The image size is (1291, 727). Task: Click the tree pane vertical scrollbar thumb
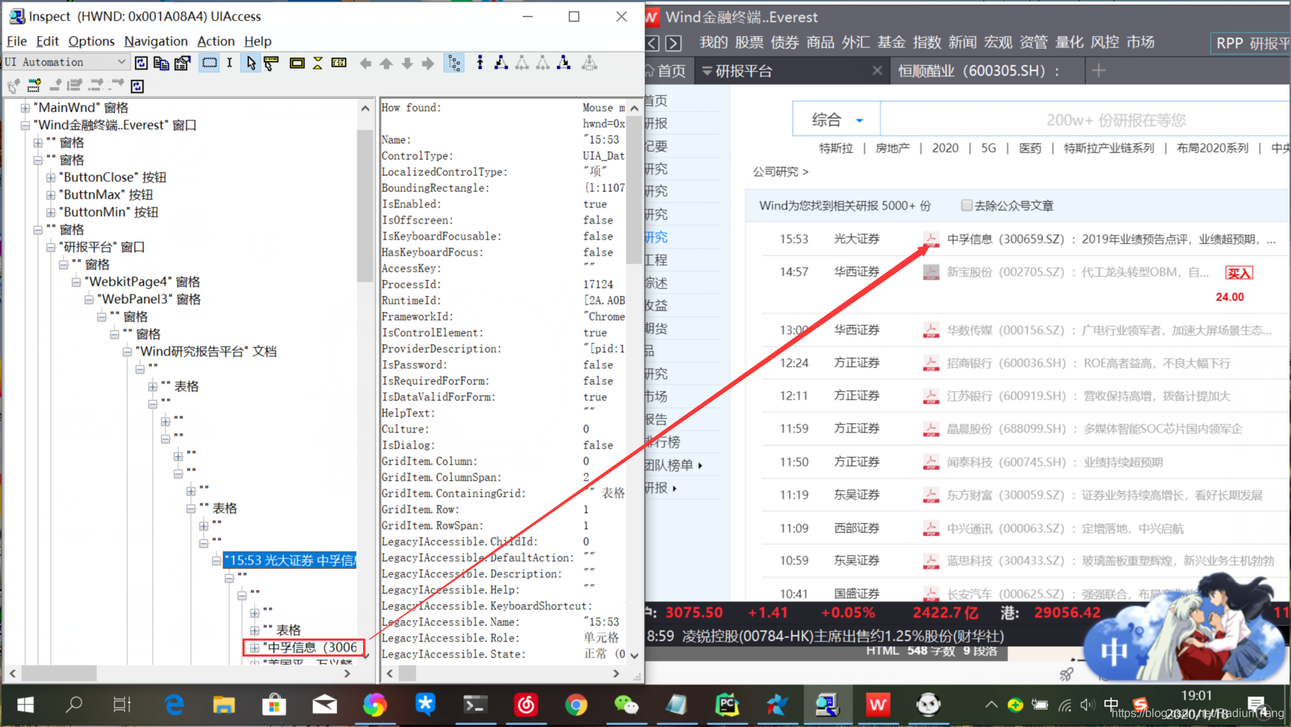365,205
